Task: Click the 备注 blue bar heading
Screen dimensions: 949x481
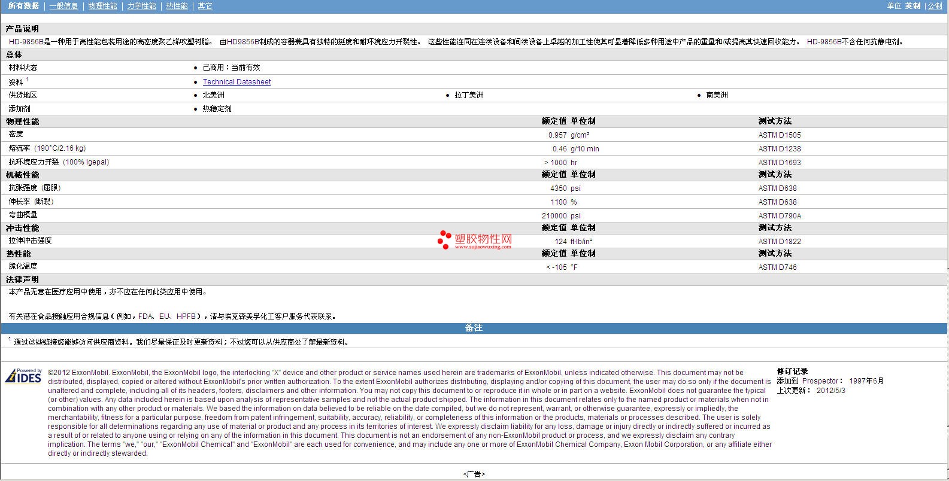Action: pyautogui.click(x=474, y=328)
